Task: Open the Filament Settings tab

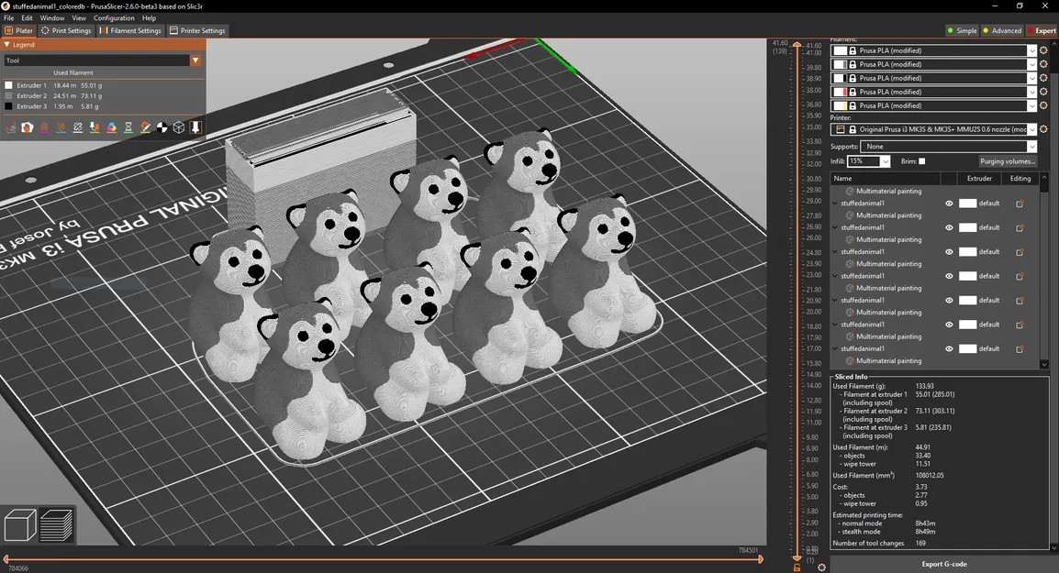Action: click(130, 30)
